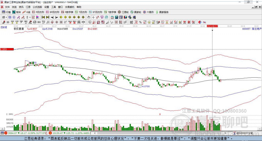This screenshot has height=141, width=262.
Task: Select the red pencil drawing tool
Action: (4, 22)
